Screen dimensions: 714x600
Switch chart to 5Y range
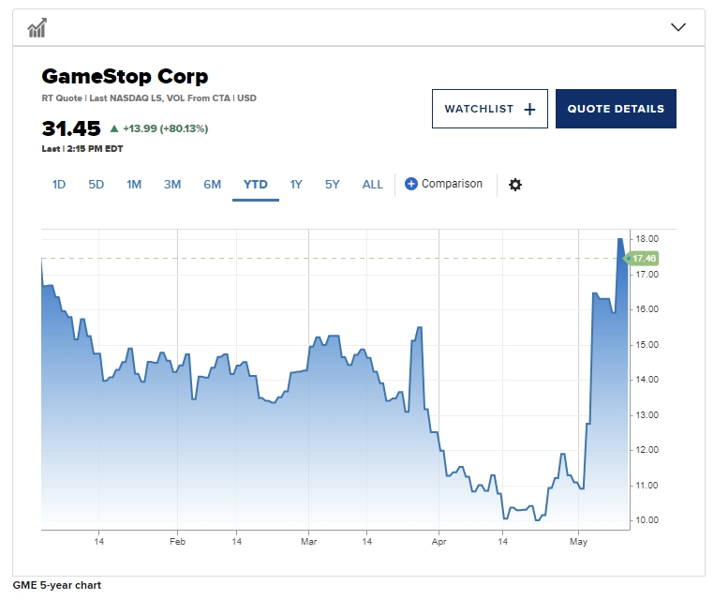[x=333, y=185]
